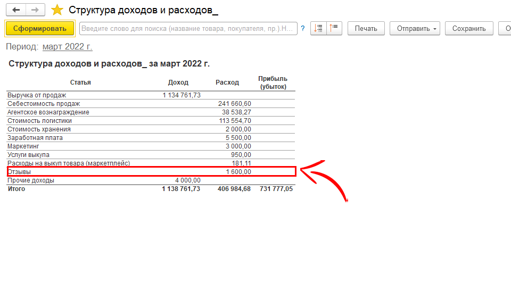Click the forward navigation arrow
Screen dimensions: 511x298
[35, 10]
